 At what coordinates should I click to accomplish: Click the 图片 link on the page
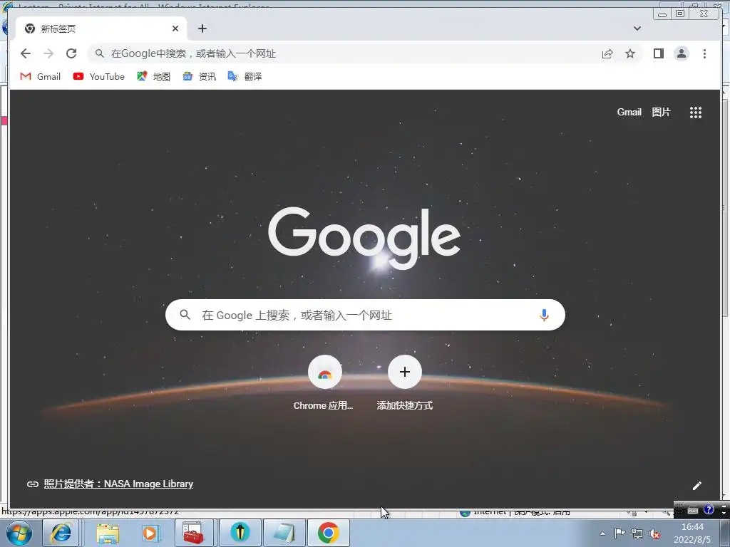point(661,112)
